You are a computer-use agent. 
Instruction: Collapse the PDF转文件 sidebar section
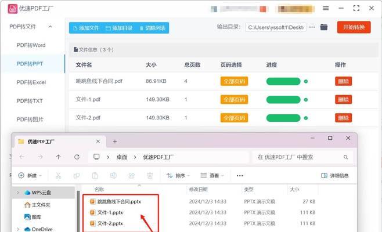click(50, 27)
